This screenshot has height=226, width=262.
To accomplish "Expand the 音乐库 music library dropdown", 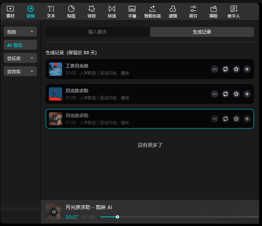I will (x=20, y=58).
